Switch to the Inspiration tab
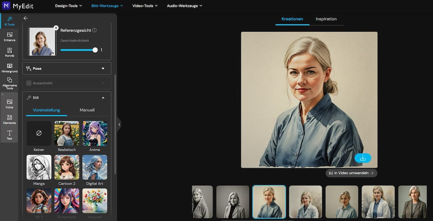Viewport: 433px width, 221px height. click(326, 19)
